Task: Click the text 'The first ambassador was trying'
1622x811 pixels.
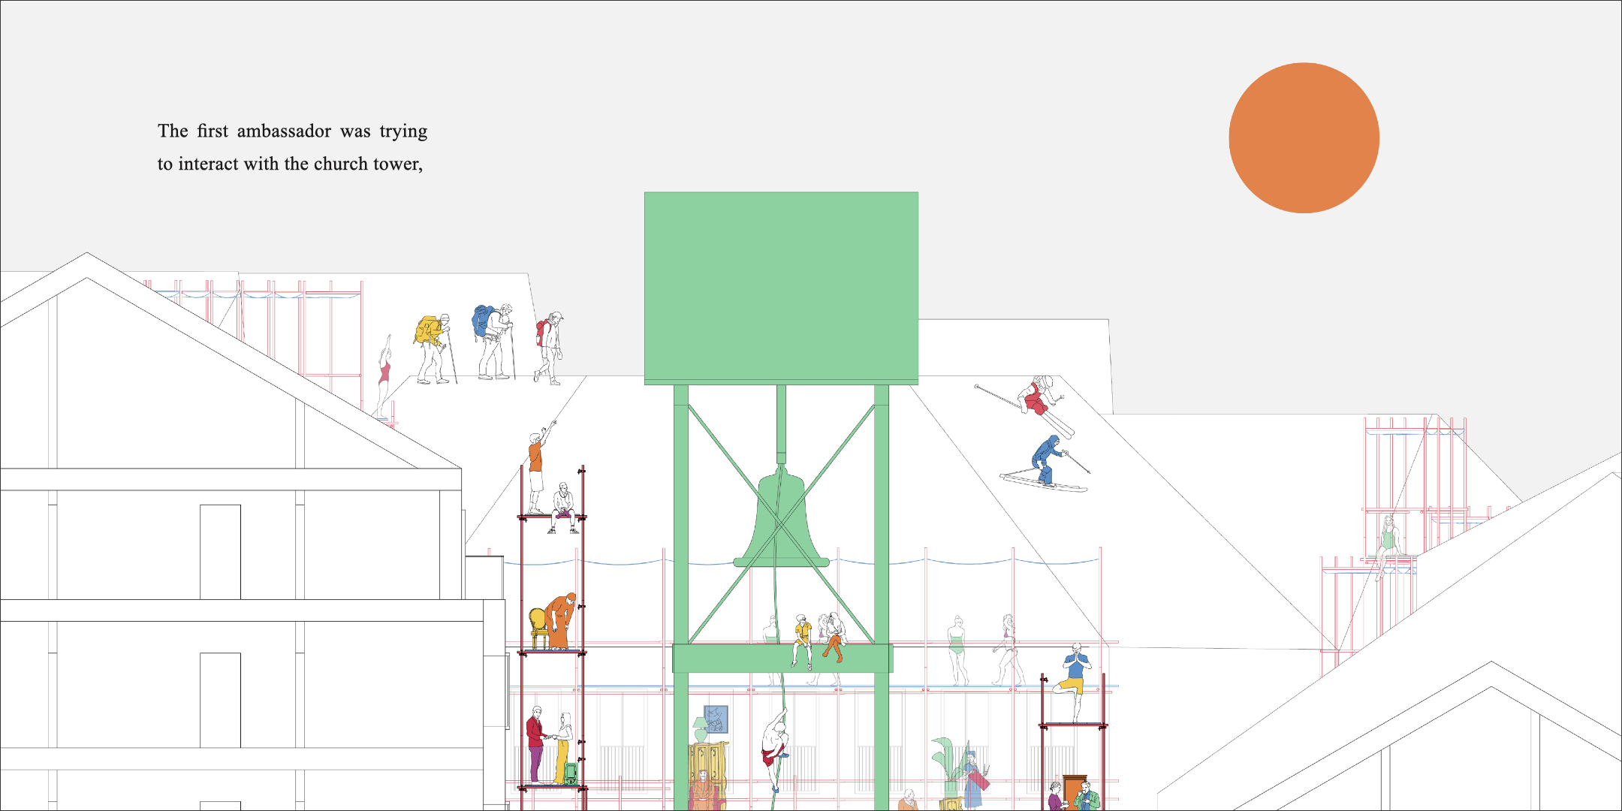Action: click(292, 131)
